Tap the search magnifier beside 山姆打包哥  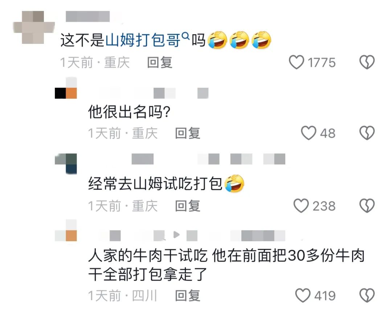click(185, 37)
